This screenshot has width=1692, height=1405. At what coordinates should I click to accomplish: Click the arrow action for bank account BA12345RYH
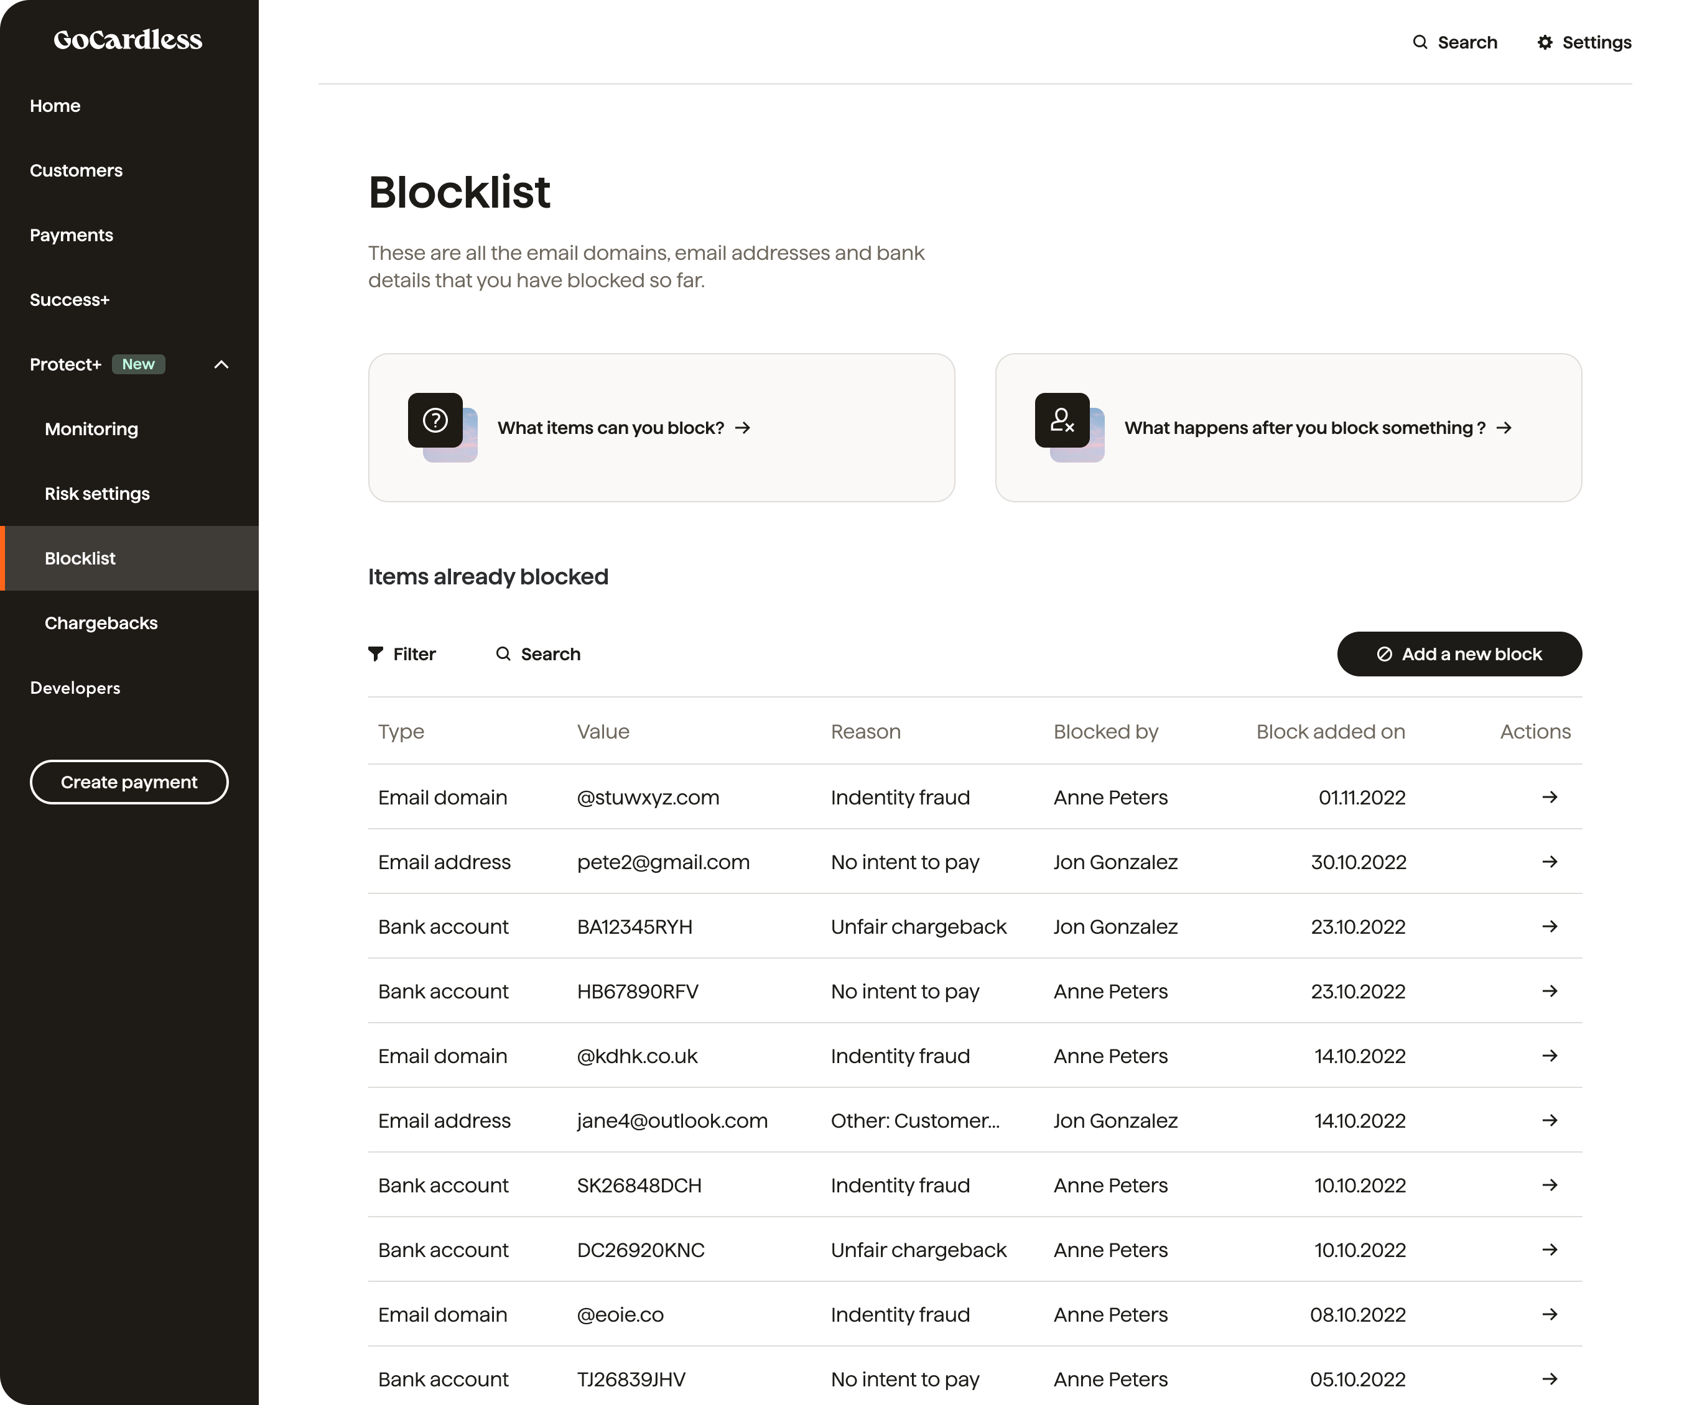coord(1550,927)
